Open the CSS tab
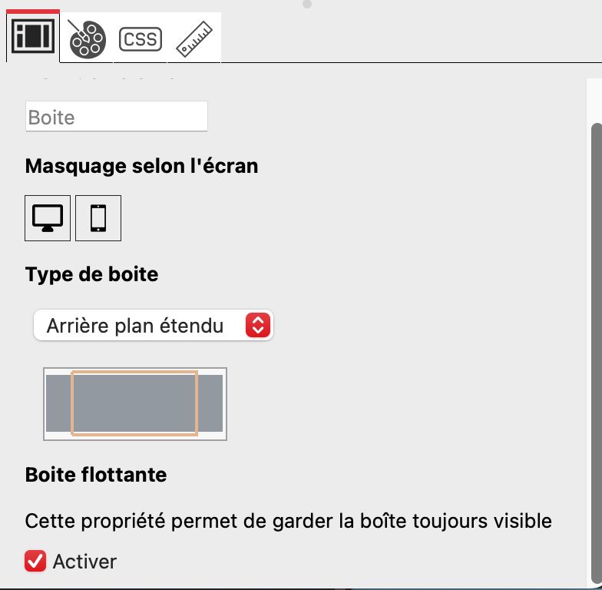This screenshot has height=590, width=602. coord(141,38)
